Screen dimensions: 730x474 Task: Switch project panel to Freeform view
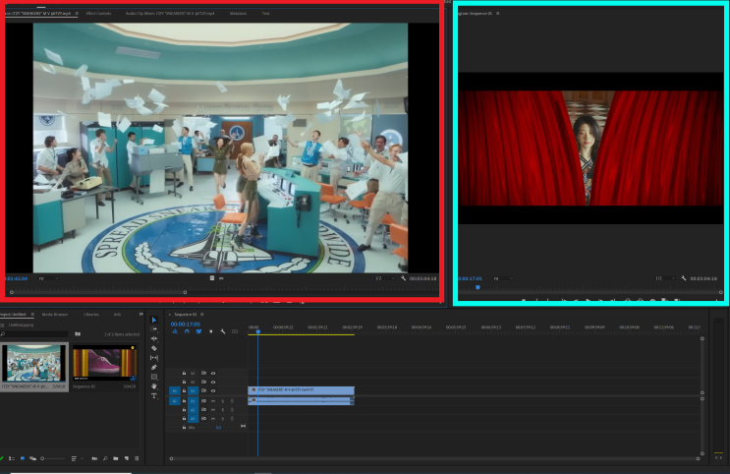[32, 458]
